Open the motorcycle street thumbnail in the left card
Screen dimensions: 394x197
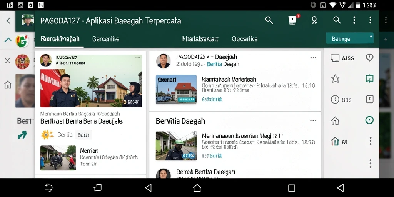(x=58, y=158)
